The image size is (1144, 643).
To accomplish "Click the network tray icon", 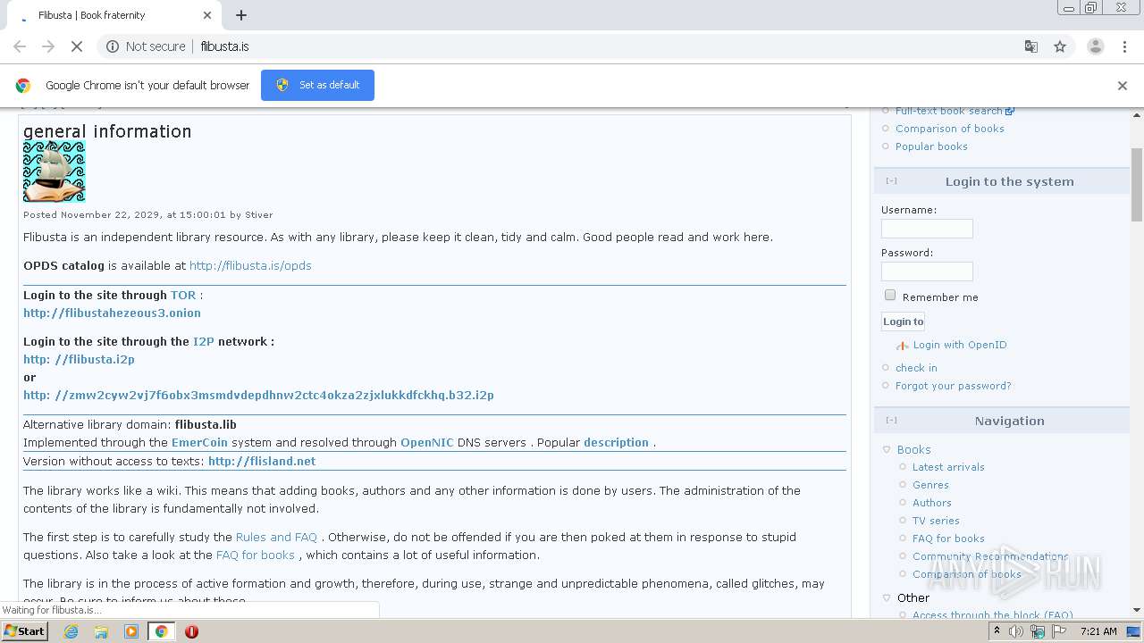I will tap(1038, 631).
